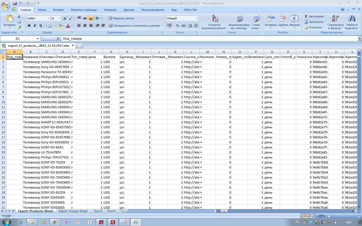Align text to the middle of the cell
Image resolution: width=362 pixels, height=226 pixels.
point(85,18)
